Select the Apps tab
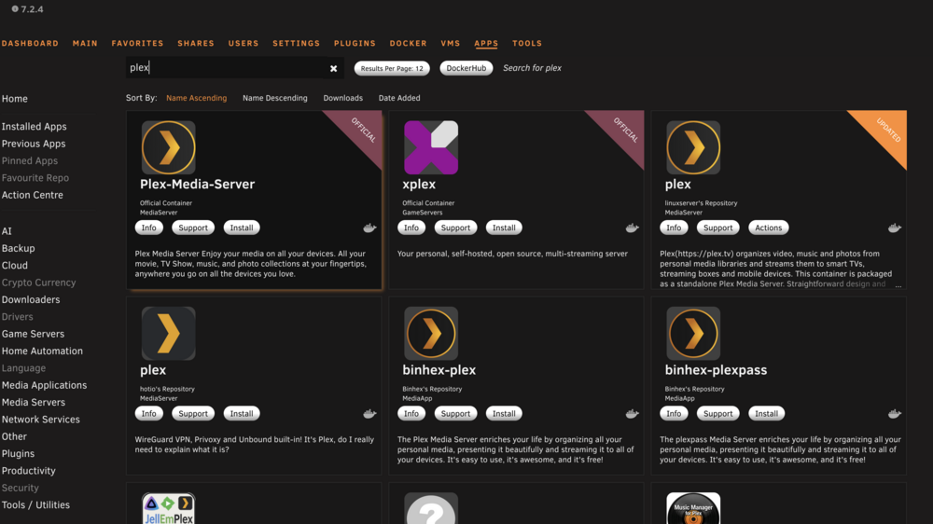The width and height of the screenshot is (933, 524). [x=486, y=44]
